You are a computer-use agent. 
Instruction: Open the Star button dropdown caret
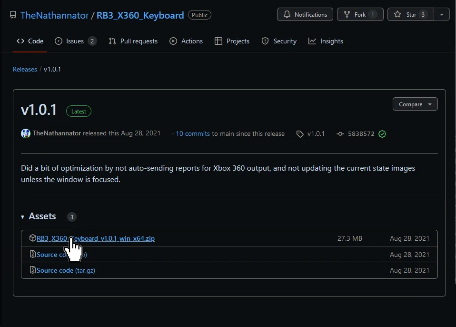[x=441, y=14]
